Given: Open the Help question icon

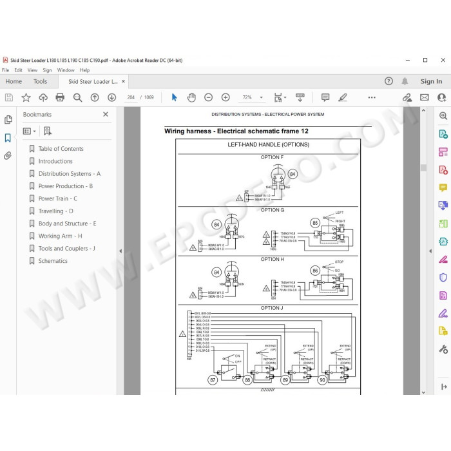Looking at the screenshot, I should [389, 81].
